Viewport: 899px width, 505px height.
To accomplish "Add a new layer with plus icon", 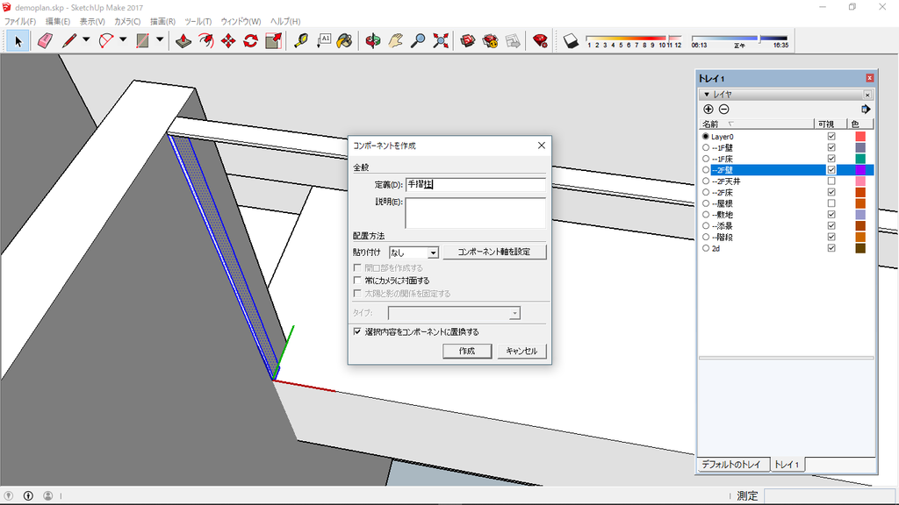I will pyautogui.click(x=708, y=110).
